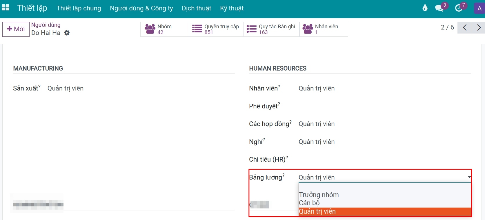Open Nghỉ role dropdown

tap(385, 142)
